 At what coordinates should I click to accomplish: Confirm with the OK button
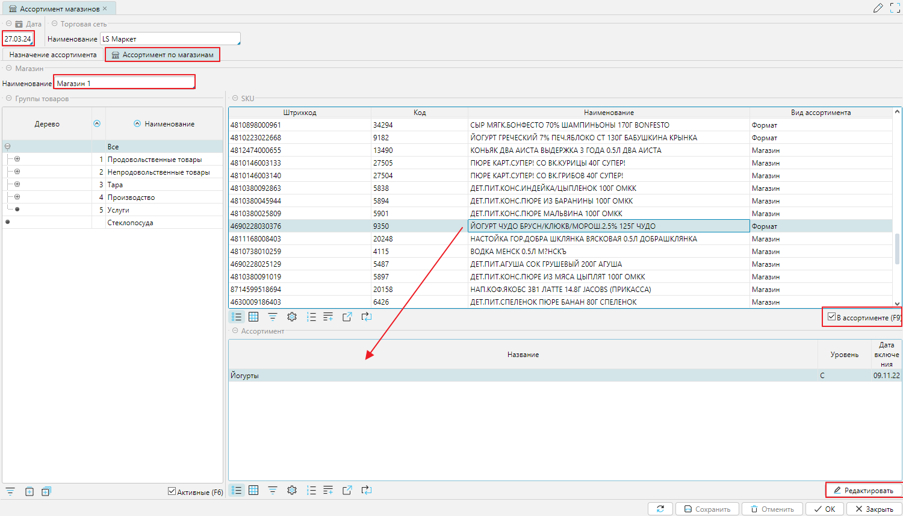pos(824,509)
